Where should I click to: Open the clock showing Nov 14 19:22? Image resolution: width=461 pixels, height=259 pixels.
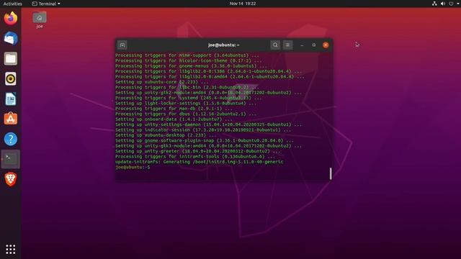click(x=243, y=4)
